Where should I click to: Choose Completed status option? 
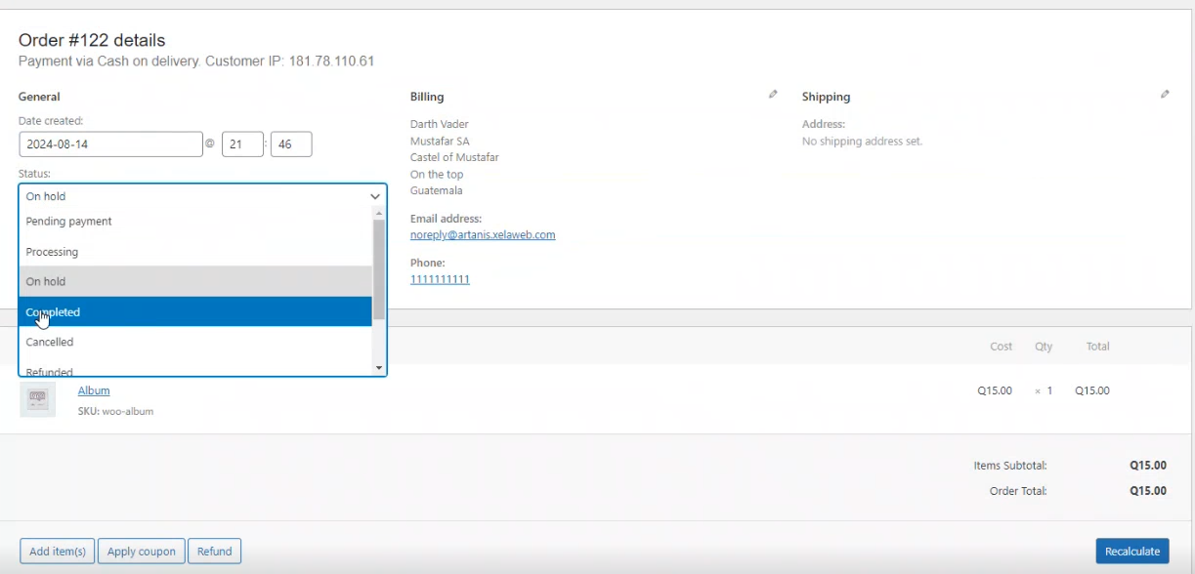[195, 311]
